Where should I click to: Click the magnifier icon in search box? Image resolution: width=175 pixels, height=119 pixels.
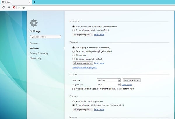point(32,37)
